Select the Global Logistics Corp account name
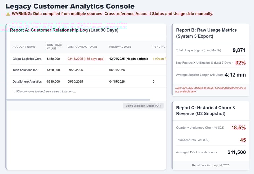Image resolution: width=254 pixels, height=174 pixels. tap(27, 59)
